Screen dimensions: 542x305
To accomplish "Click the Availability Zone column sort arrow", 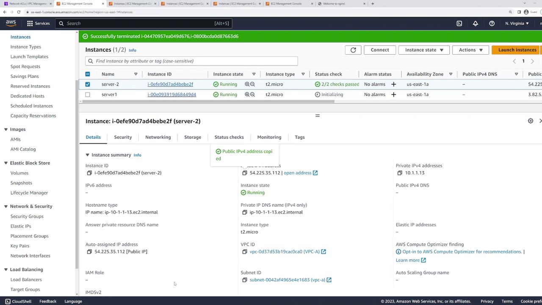I will (451, 74).
